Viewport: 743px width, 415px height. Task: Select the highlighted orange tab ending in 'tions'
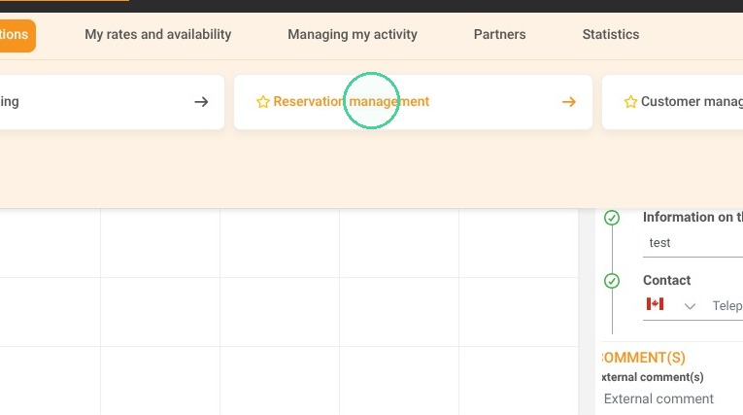[x=17, y=36]
